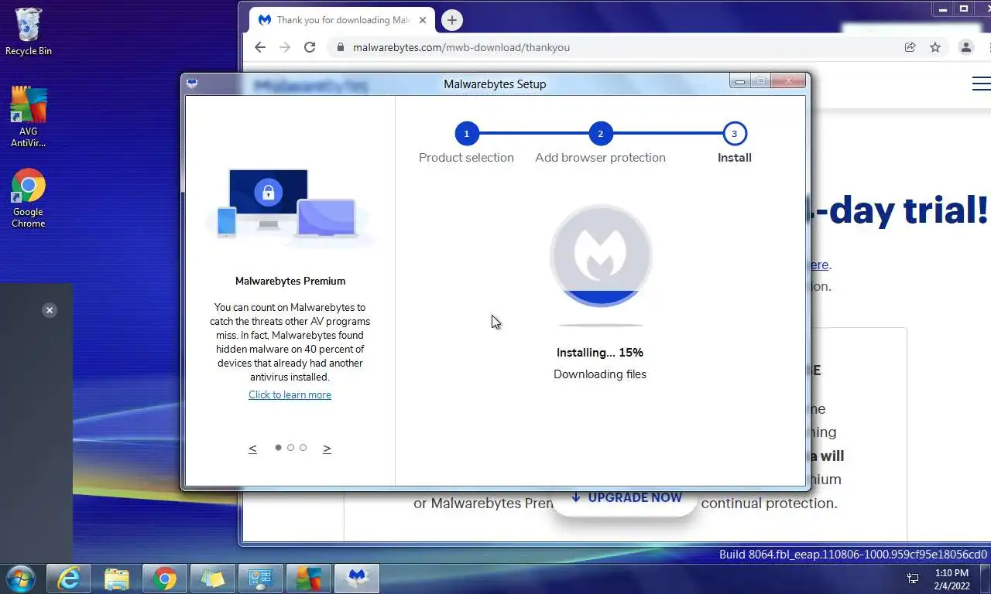The width and height of the screenshot is (991, 594).
Task: Select step 1 Product selection circle
Action: pos(466,134)
